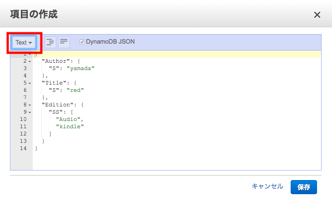Open the Text mode dropdown
Image resolution: width=332 pixels, height=201 pixels.
(x=24, y=42)
